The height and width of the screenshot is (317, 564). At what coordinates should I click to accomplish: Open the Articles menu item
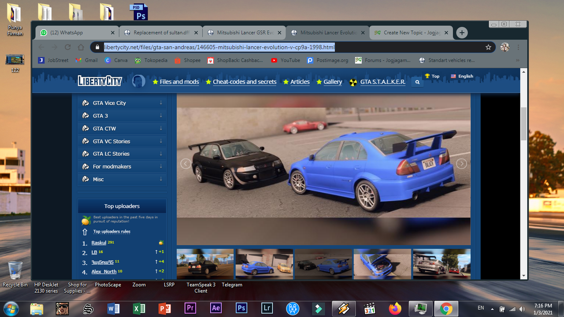(300, 82)
